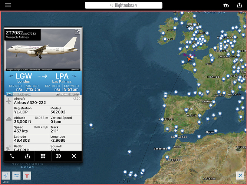Tap the Track 211° value
The height and width of the screenshot is (185, 247).
pyautogui.click(x=55, y=131)
